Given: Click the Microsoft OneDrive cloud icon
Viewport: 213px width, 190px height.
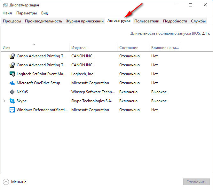Looking at the screenshot, I should point(12,83).
